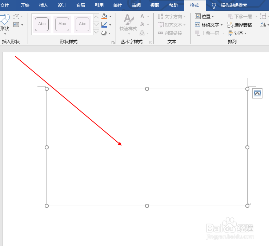Open 艺术字样式 dialog launcher

(x=150, y=43)
